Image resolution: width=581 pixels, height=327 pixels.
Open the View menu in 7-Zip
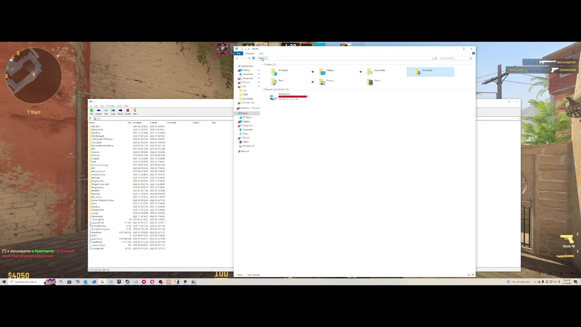[102, 106]
